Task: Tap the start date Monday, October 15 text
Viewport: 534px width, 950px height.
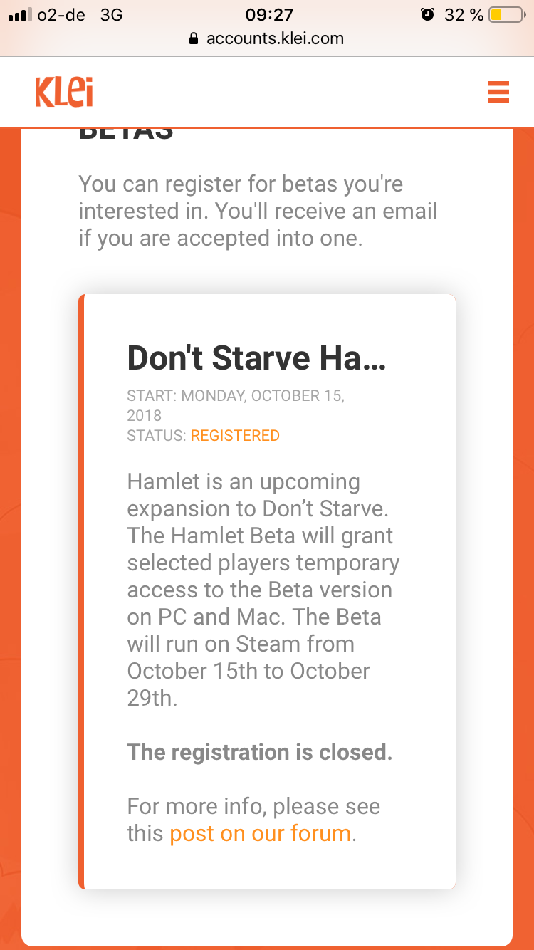Action: click(235, 397)
